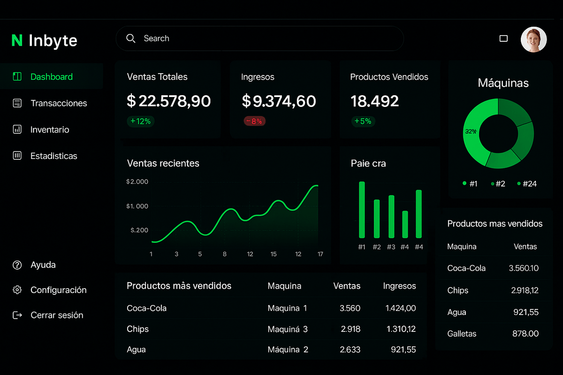Switch to the Dashboard section

(51, 76)
